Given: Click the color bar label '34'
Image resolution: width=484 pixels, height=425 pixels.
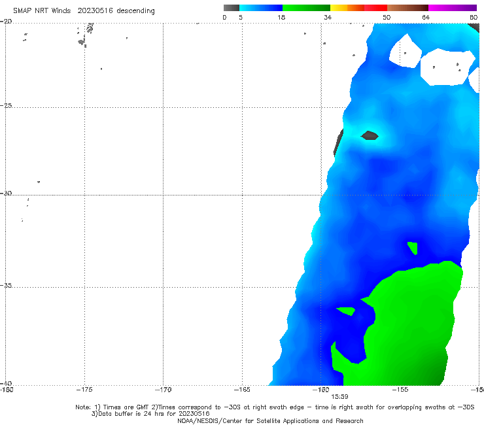Looking at the screenshot, I should pos(328,18).
